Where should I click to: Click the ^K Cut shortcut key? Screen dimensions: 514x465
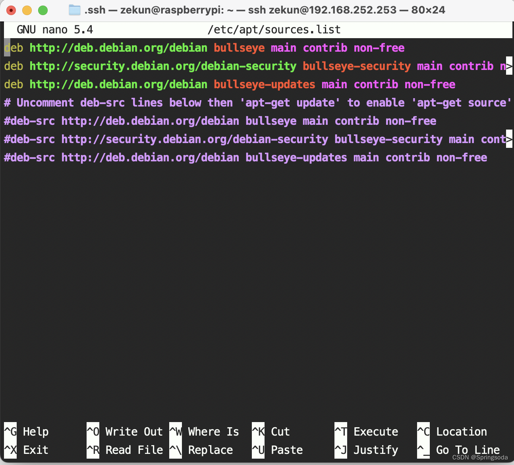[258, 431]
